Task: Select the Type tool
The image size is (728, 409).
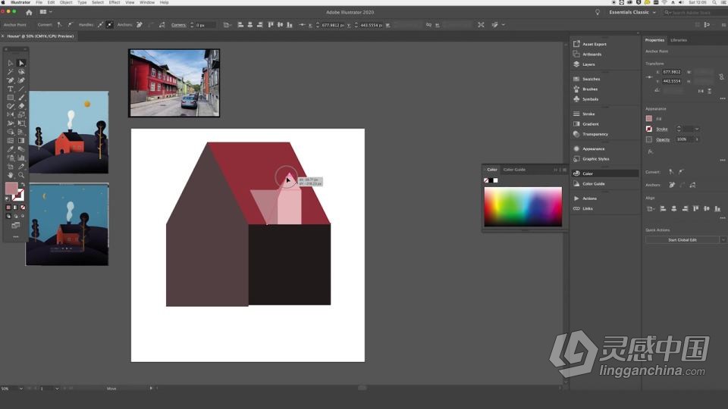Action: tap(10, 89)
